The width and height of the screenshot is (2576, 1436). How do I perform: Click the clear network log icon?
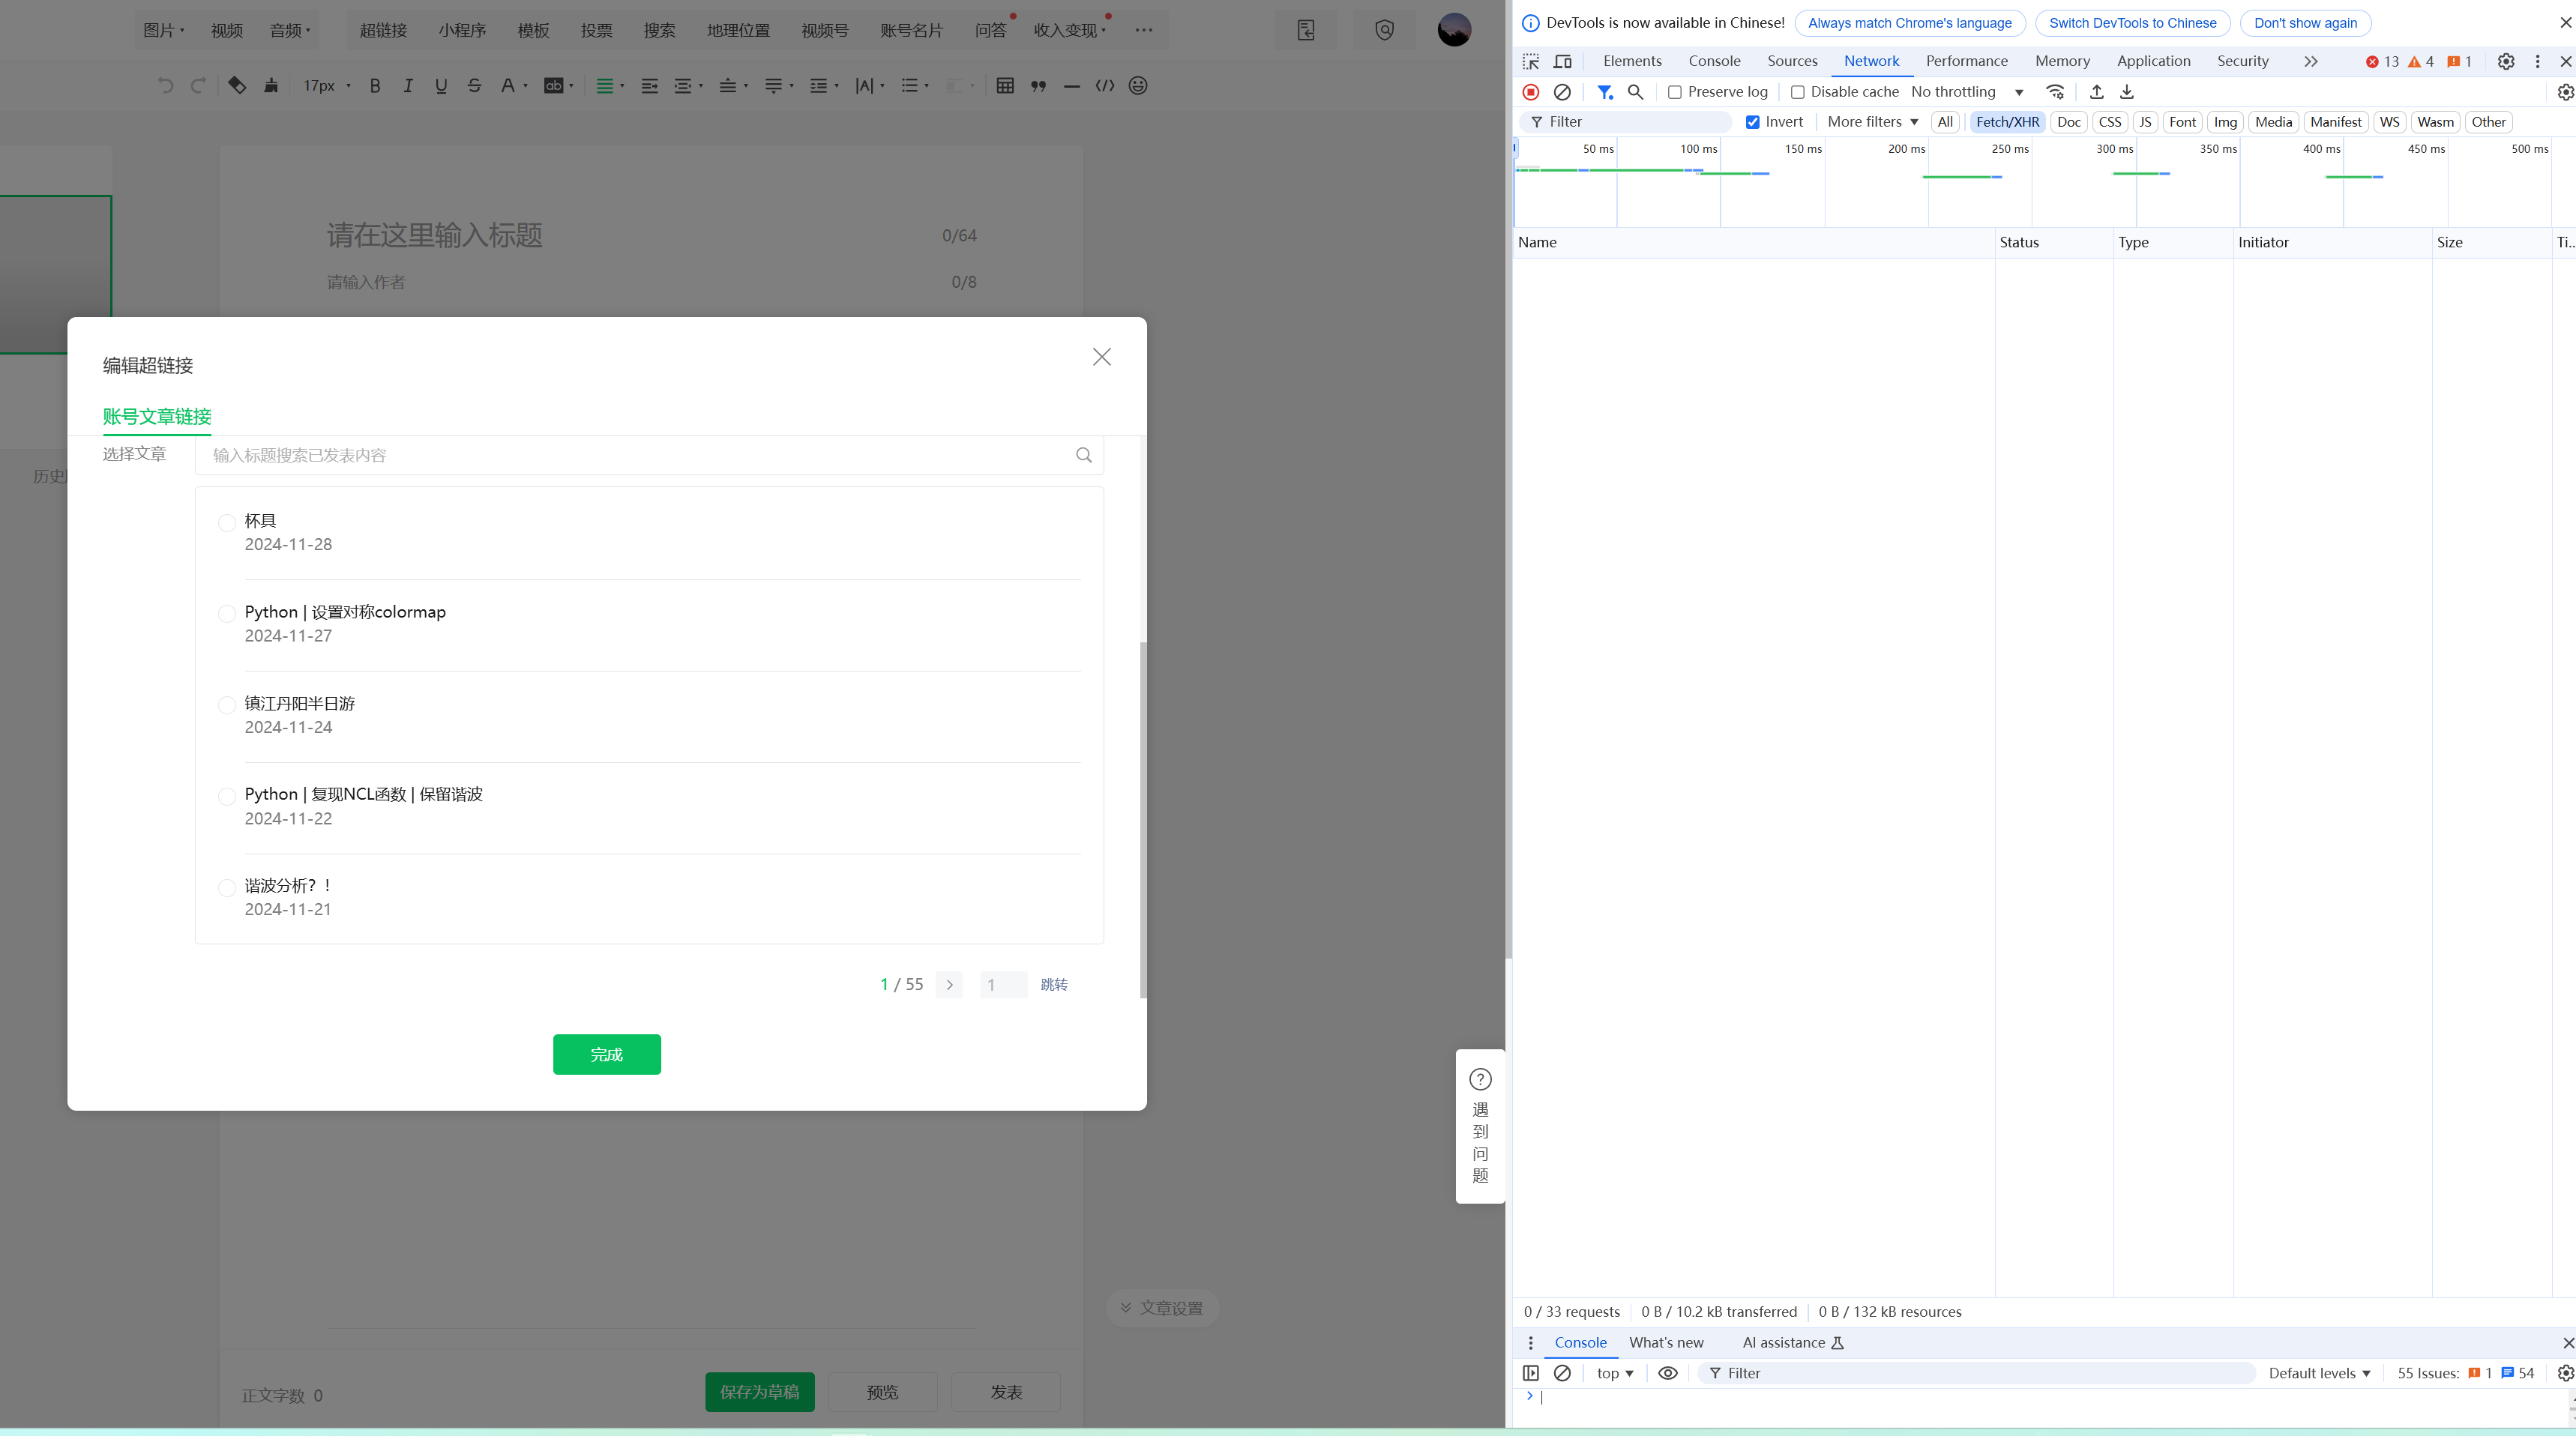[x=1562, y=92]
